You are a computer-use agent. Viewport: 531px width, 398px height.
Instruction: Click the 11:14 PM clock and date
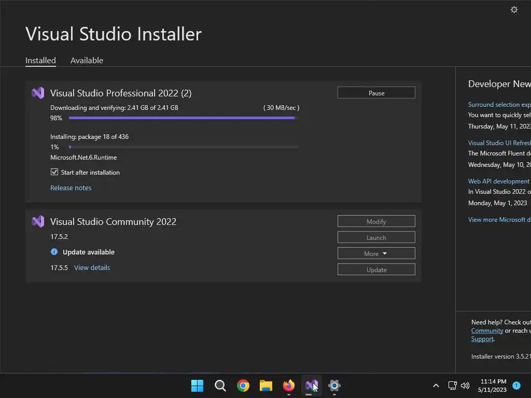493,386
